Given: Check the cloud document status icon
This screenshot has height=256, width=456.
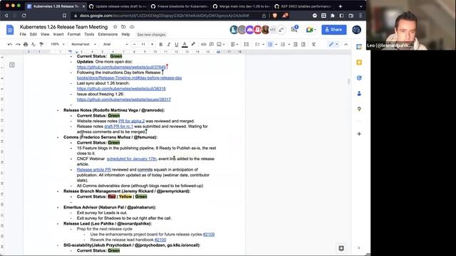Looking at the screenshot, I should (132, 27).
